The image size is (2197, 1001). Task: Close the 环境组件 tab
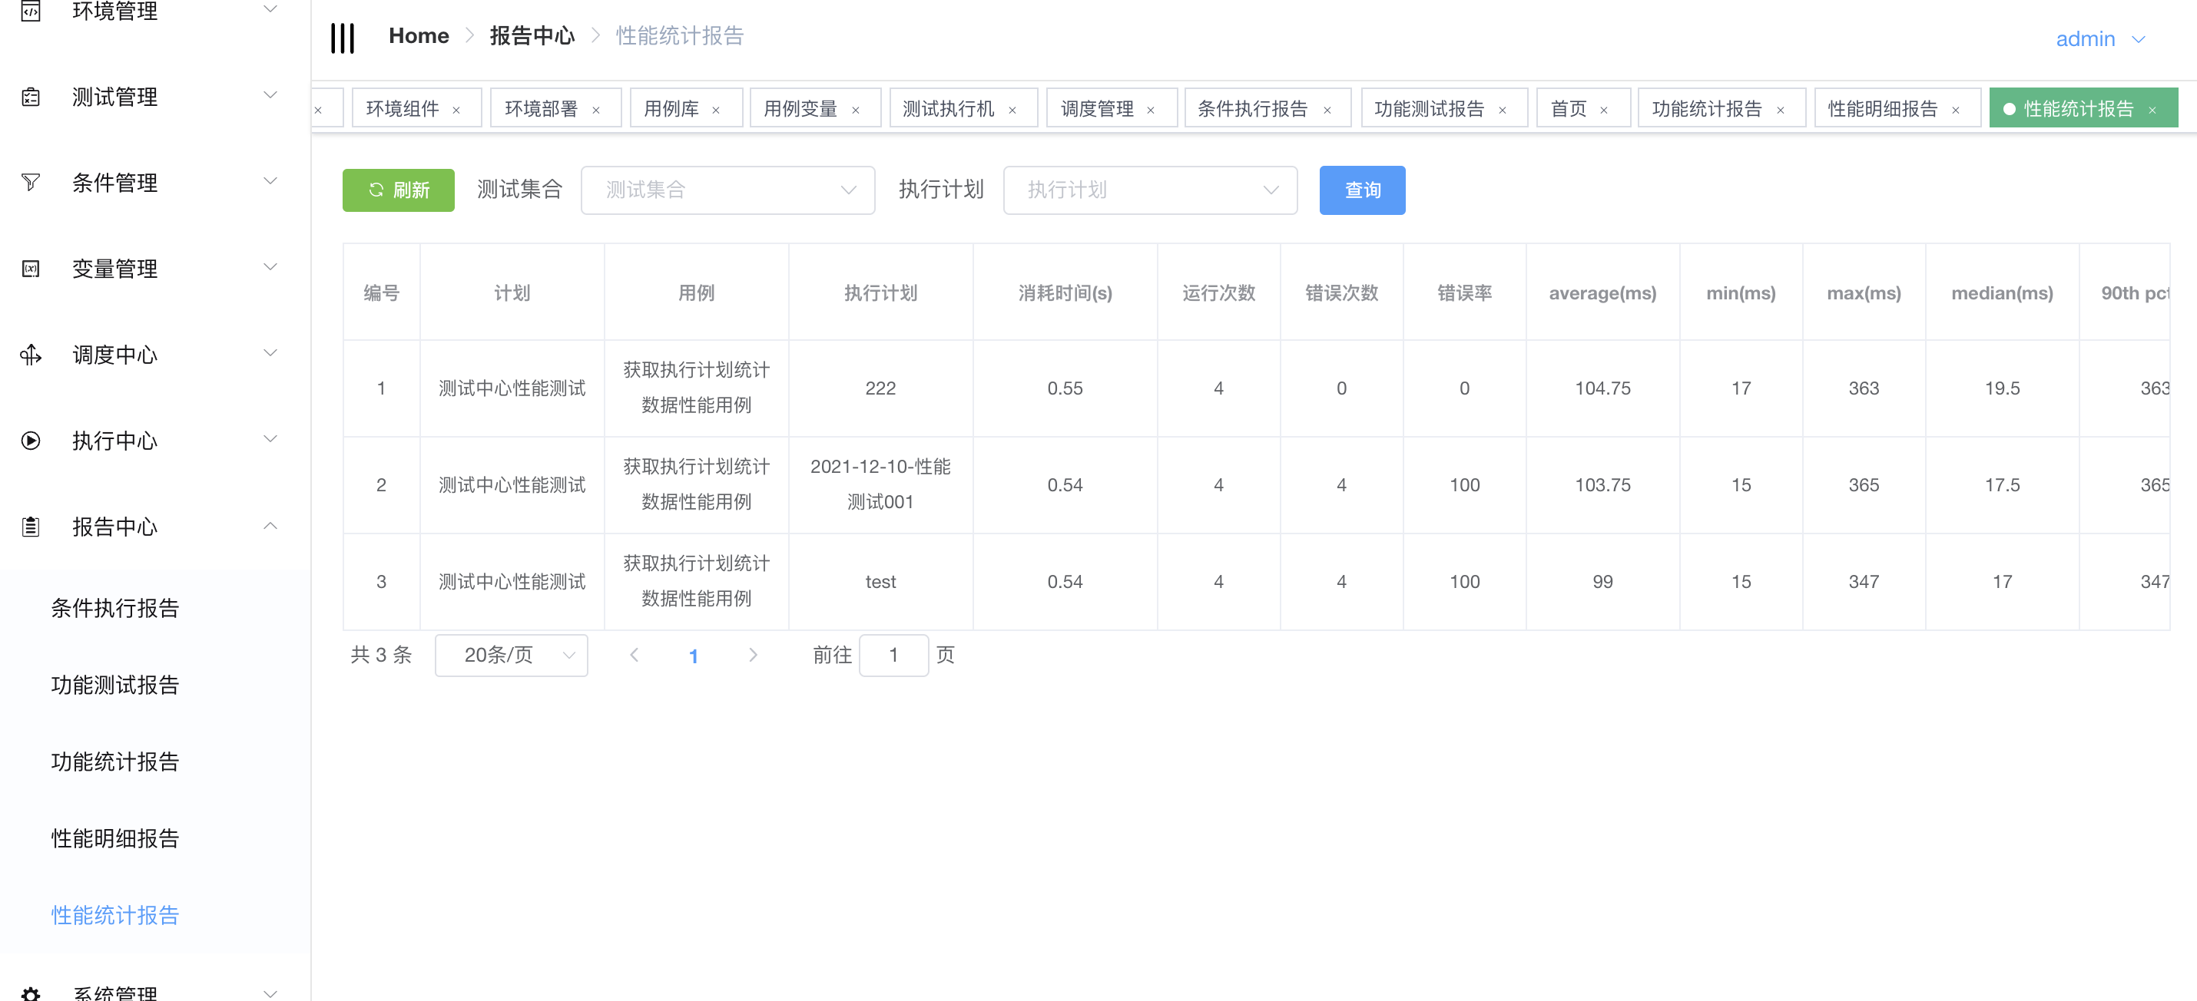(x=456, y=110)
